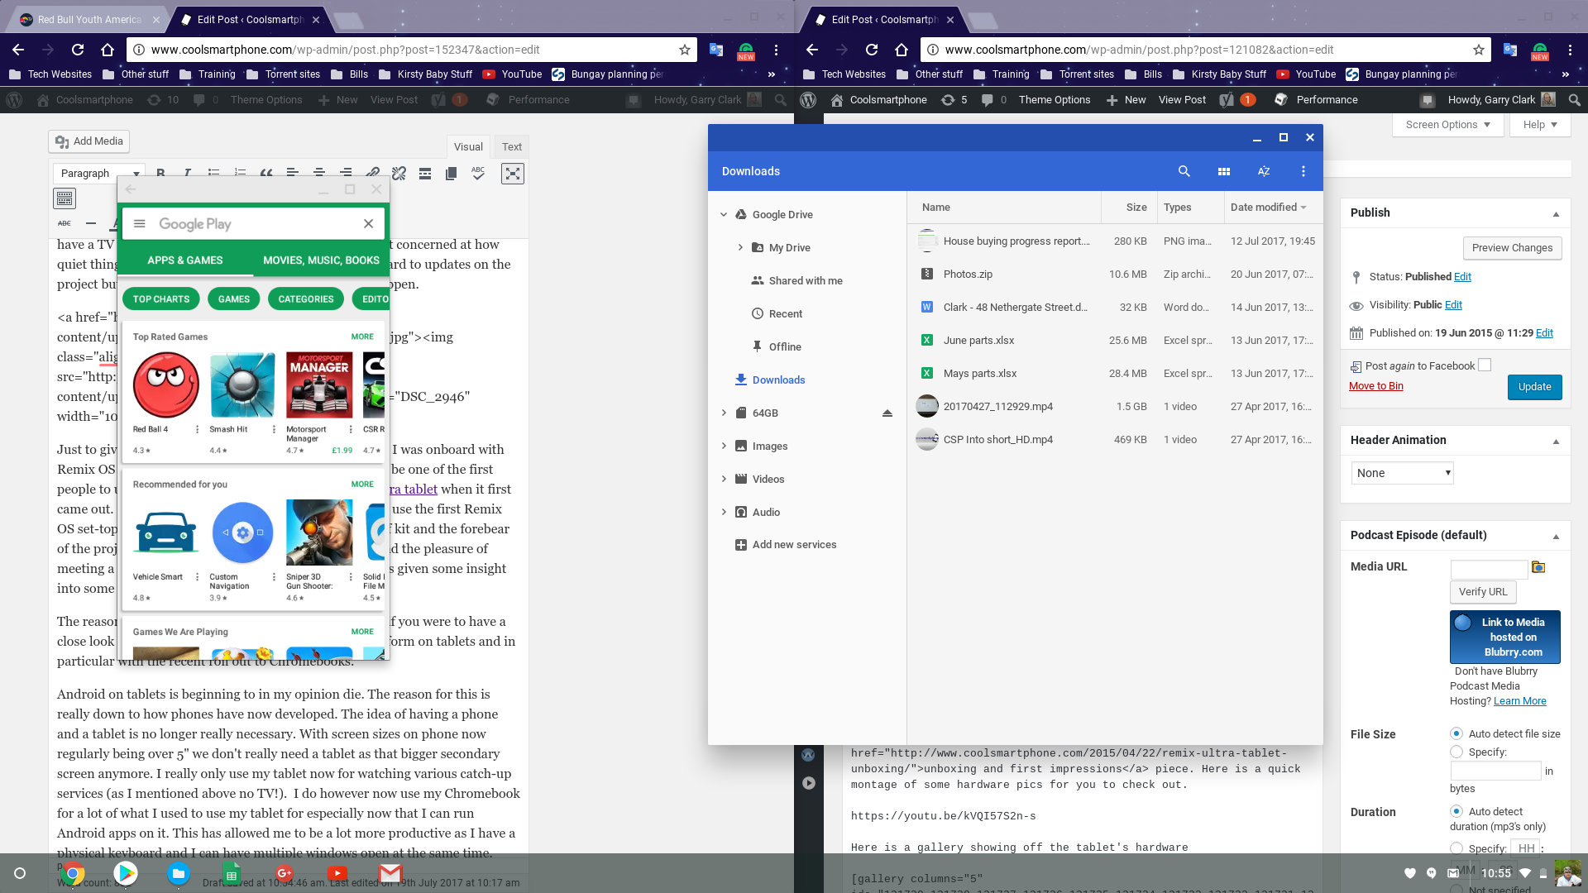Click Verify URL button
The image size is (1588, 893).
coord(1483,592)
